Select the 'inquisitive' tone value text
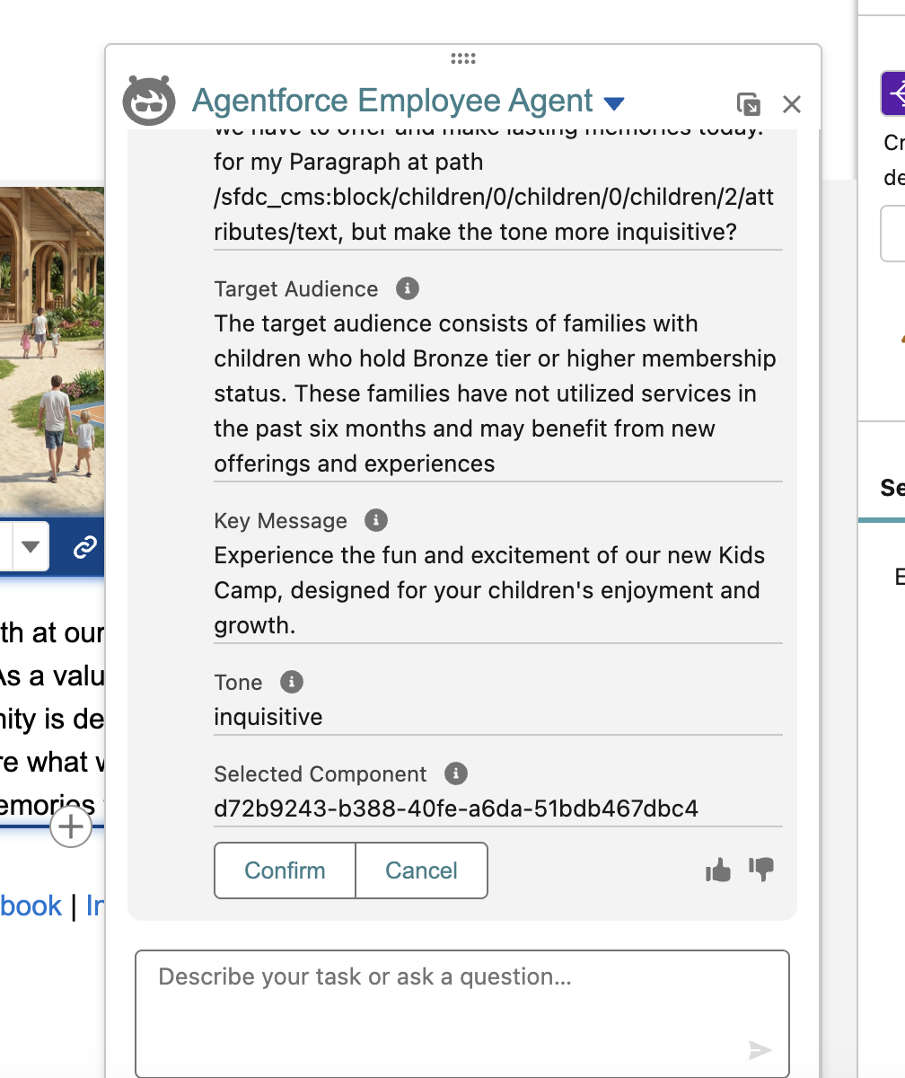Screen dimensions: 905x1078 268,717
